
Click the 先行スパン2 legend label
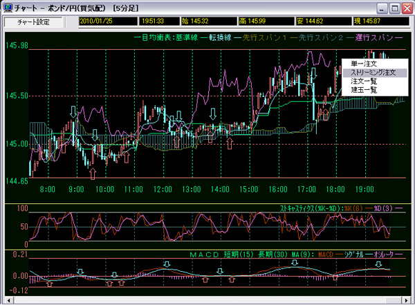tap(321, 37)
